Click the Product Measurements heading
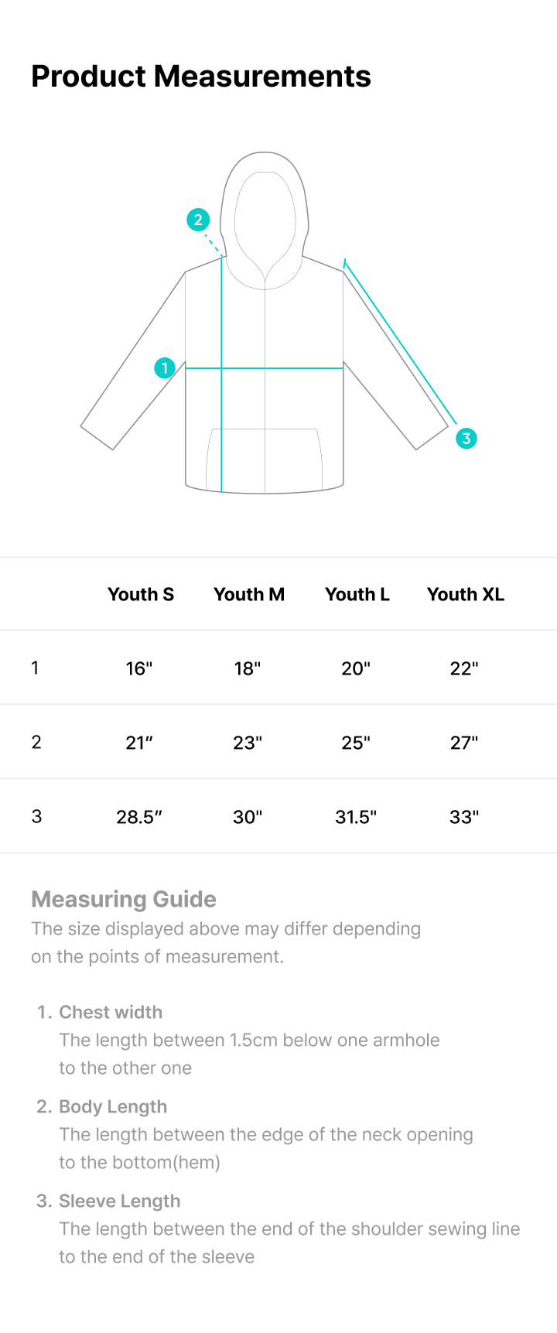Viewport: 557px width, 1333px height. pos(201,76)
